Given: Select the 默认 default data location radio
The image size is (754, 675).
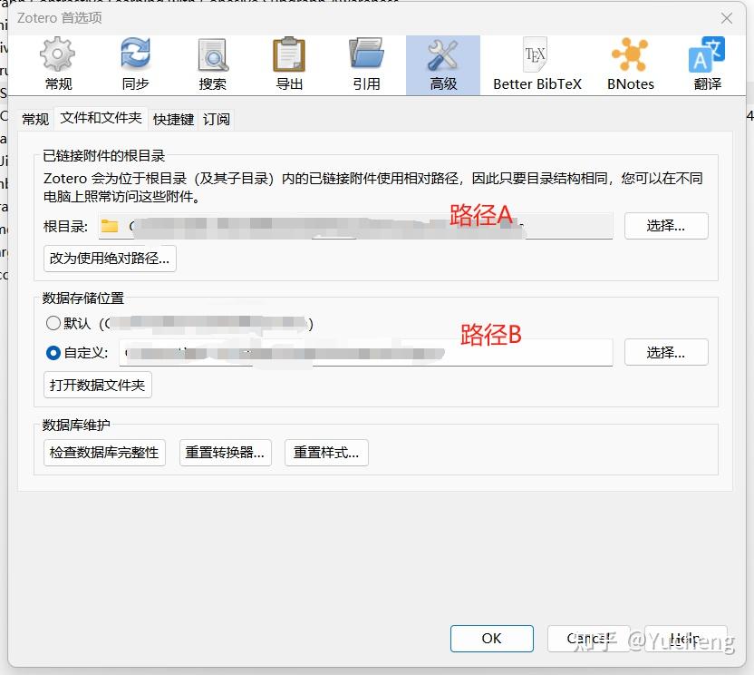Looking at the screenshot, I should (53, 323).
